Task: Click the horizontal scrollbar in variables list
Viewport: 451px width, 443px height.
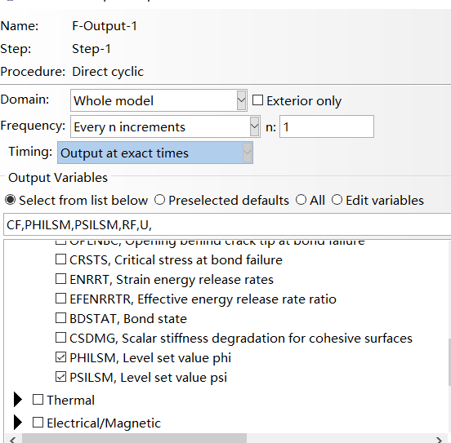Action: point(134,438)
